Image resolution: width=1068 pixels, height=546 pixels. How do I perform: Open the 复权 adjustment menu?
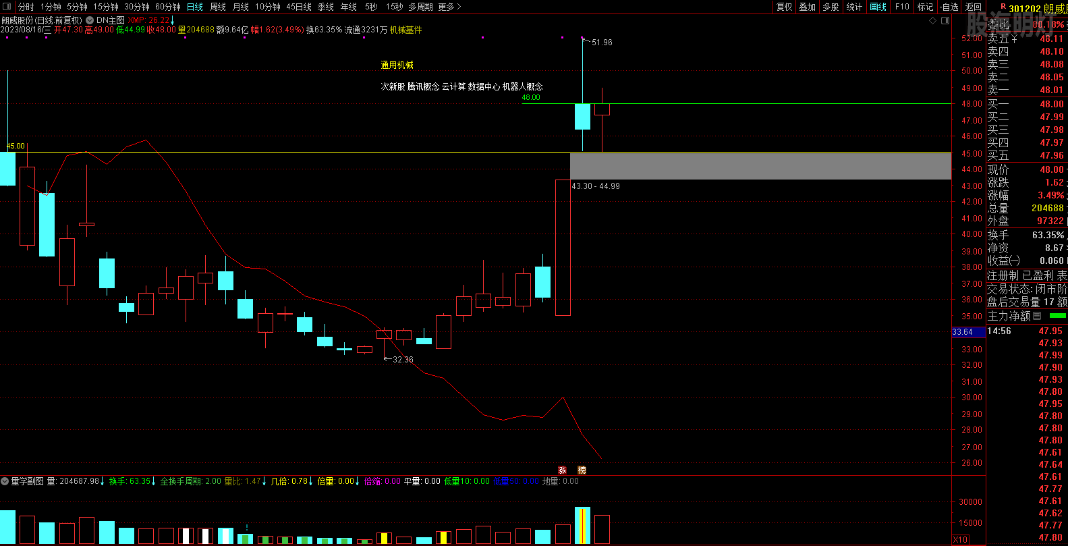click(x=785, y=7)
